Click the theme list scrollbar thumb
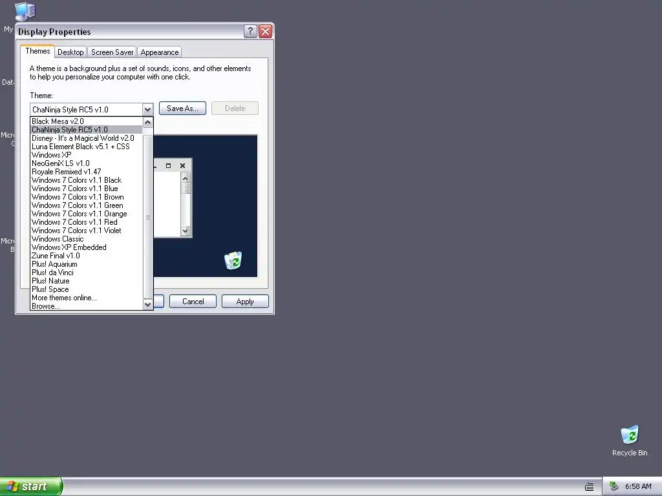662x496 pixels. (148, 217)
